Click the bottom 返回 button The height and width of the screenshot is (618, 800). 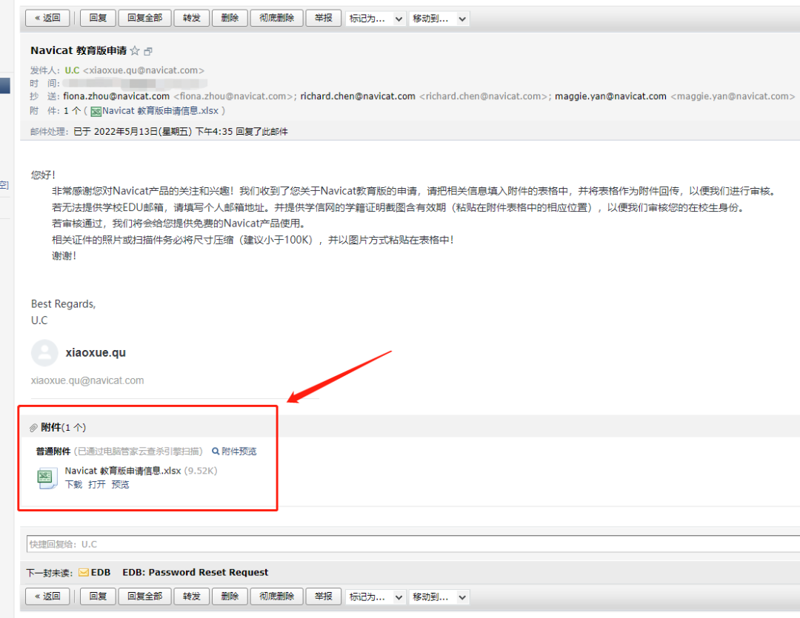coord(47,596)
